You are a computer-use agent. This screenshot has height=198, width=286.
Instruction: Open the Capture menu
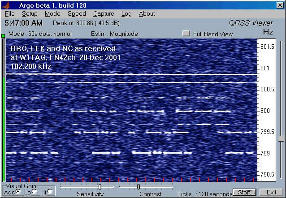pyautogui.click(x=104, y=14)
